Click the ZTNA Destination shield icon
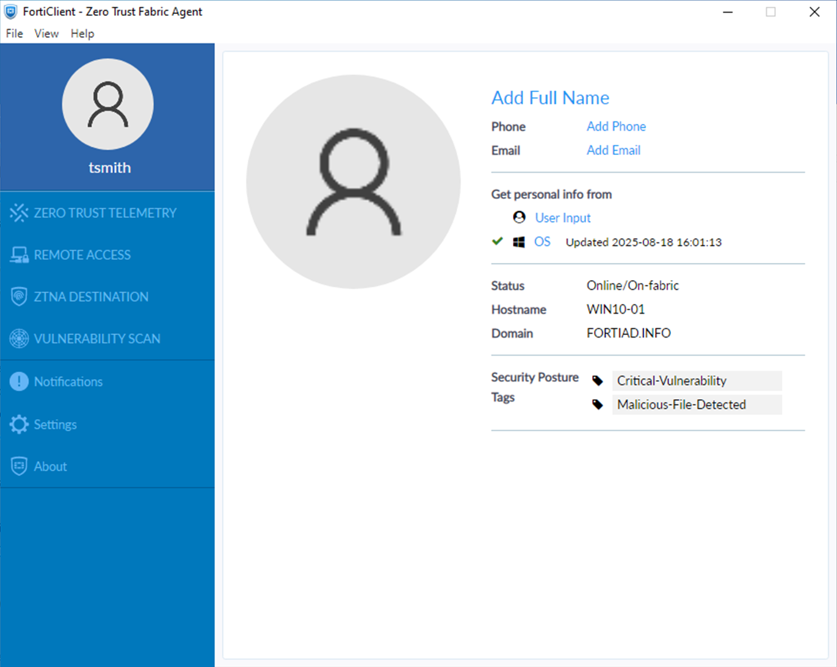Viewport: 837px width, 667px height. [x=19, y=297]
